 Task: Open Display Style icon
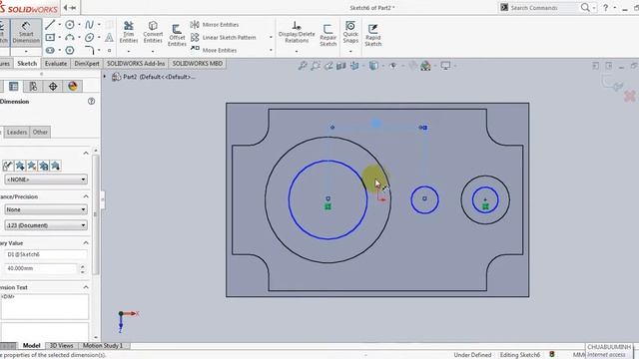(373, 66)
